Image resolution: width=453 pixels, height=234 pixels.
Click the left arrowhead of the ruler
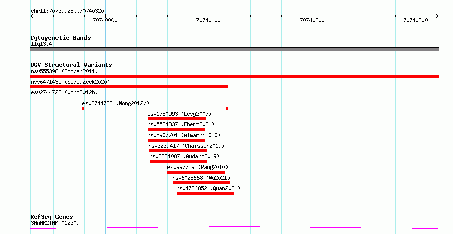point(32,16)
